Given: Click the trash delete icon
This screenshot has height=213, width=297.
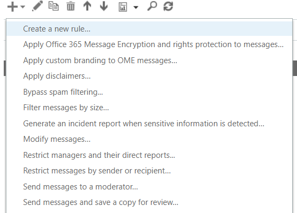Looking at the screenshot, I should pyautogui.click(x=71, y=6).
